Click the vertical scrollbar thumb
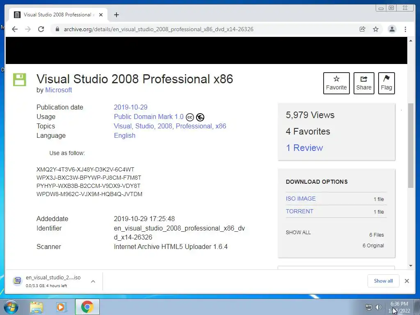The width and height of the screenshot is (420, 315). point(411,146)
